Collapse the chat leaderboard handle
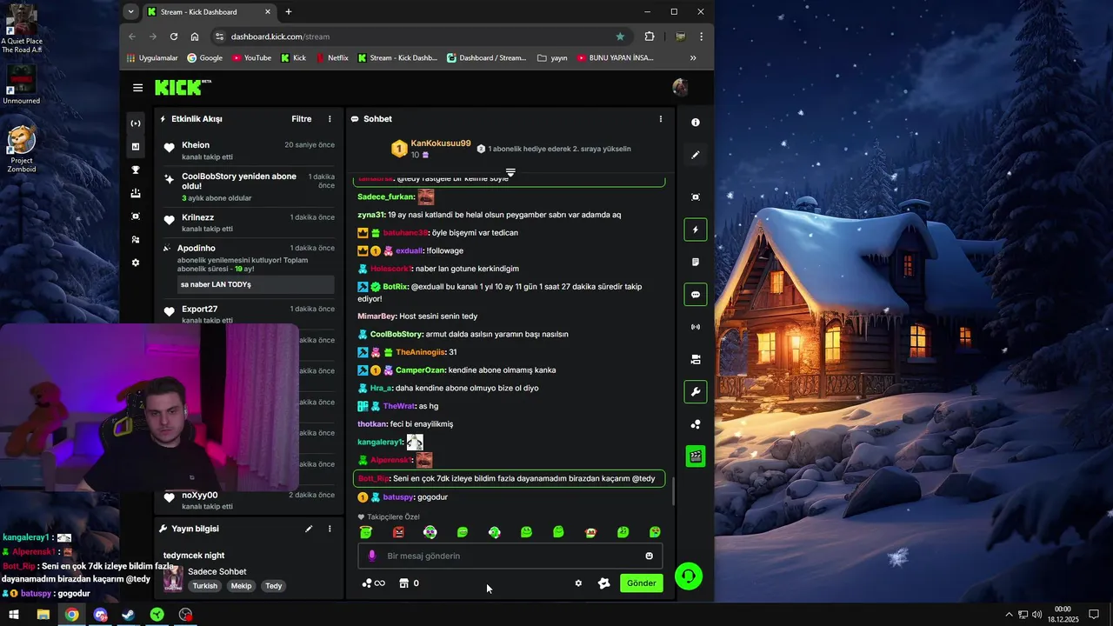The height and width of the screenshot is (626, 1113). coord(510,172)
